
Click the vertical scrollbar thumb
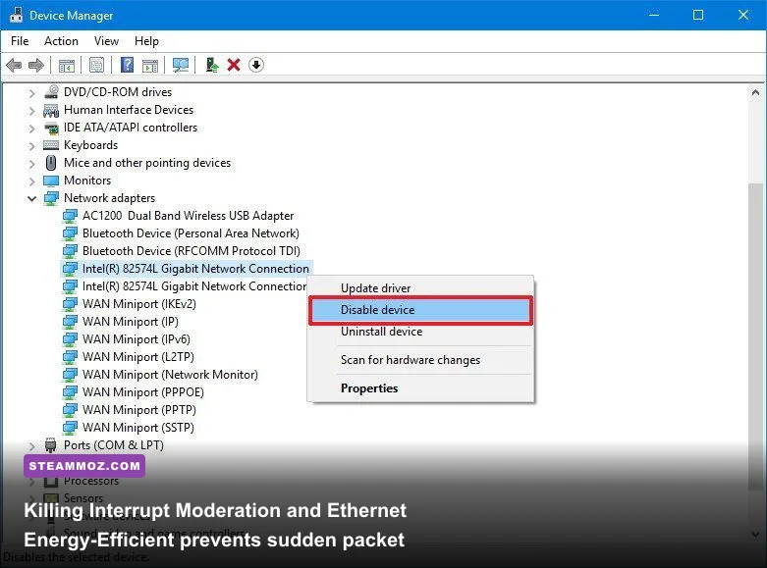click(755, 337)
